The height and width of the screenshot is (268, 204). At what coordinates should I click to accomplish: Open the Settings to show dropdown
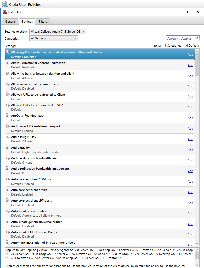click(58, 31)
